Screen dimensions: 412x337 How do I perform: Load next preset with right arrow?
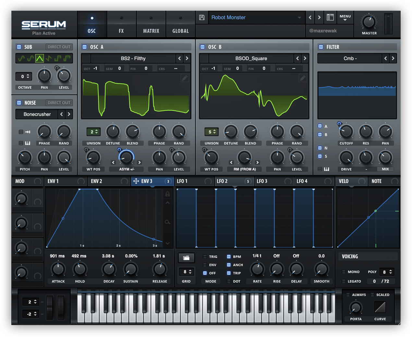click(319, 17)
